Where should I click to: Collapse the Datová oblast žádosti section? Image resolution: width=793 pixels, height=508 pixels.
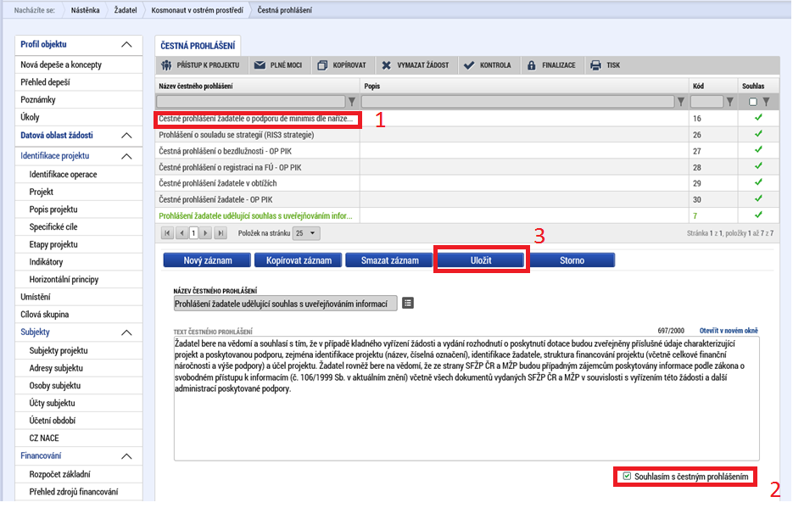point(127,136)
